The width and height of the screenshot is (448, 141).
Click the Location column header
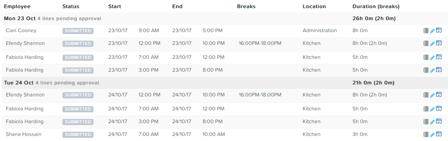pyautogui.click(x=314, y=6)
